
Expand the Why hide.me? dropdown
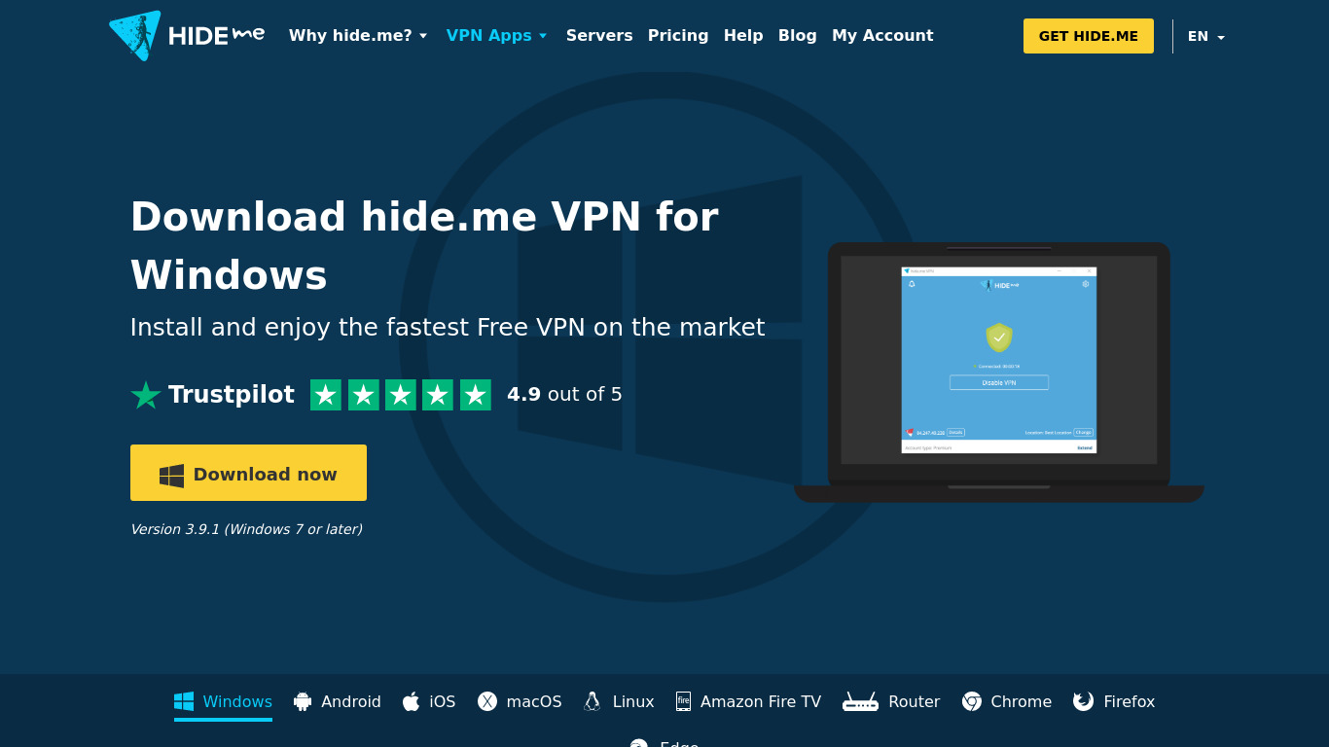pyautogui.click(x=358, y=36)
